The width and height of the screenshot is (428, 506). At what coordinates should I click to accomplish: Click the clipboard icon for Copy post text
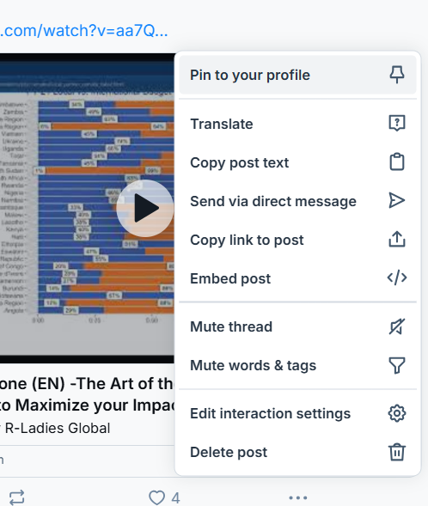click(x=397, y=162)
